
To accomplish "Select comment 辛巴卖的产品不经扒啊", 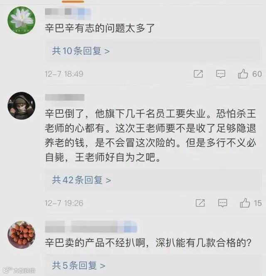I will pos(148,243).
